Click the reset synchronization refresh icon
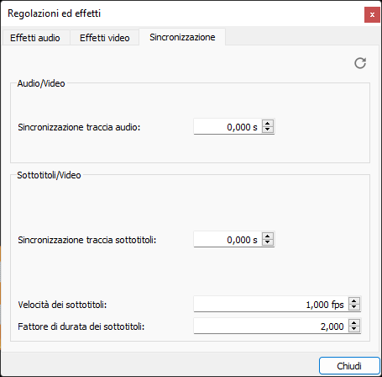 coord(360,63)
